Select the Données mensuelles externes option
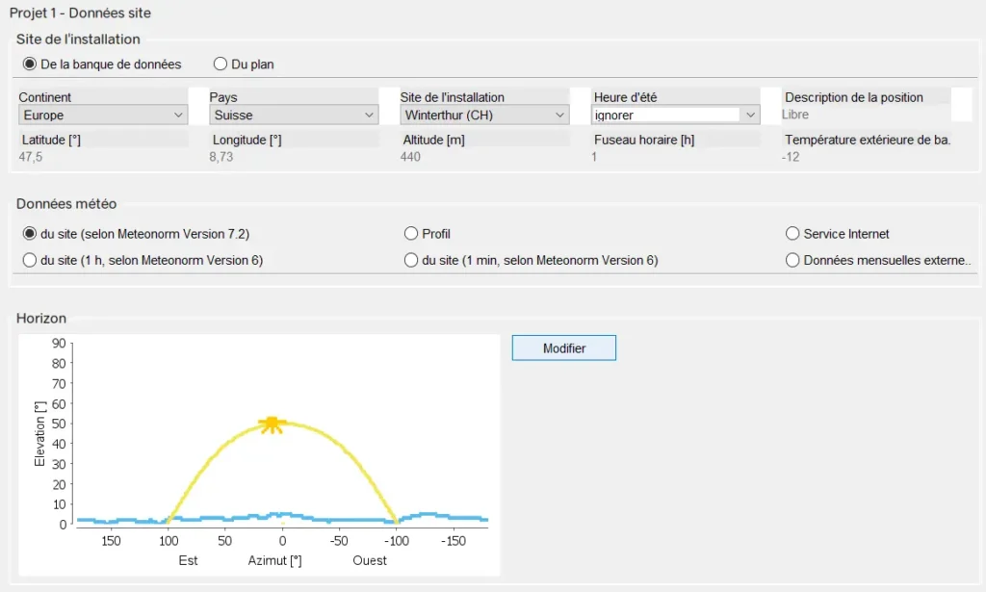 (x=793, y=260)
